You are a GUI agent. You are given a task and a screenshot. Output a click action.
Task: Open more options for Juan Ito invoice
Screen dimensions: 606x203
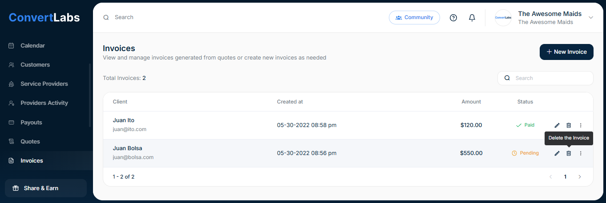[x=581, y=125]
